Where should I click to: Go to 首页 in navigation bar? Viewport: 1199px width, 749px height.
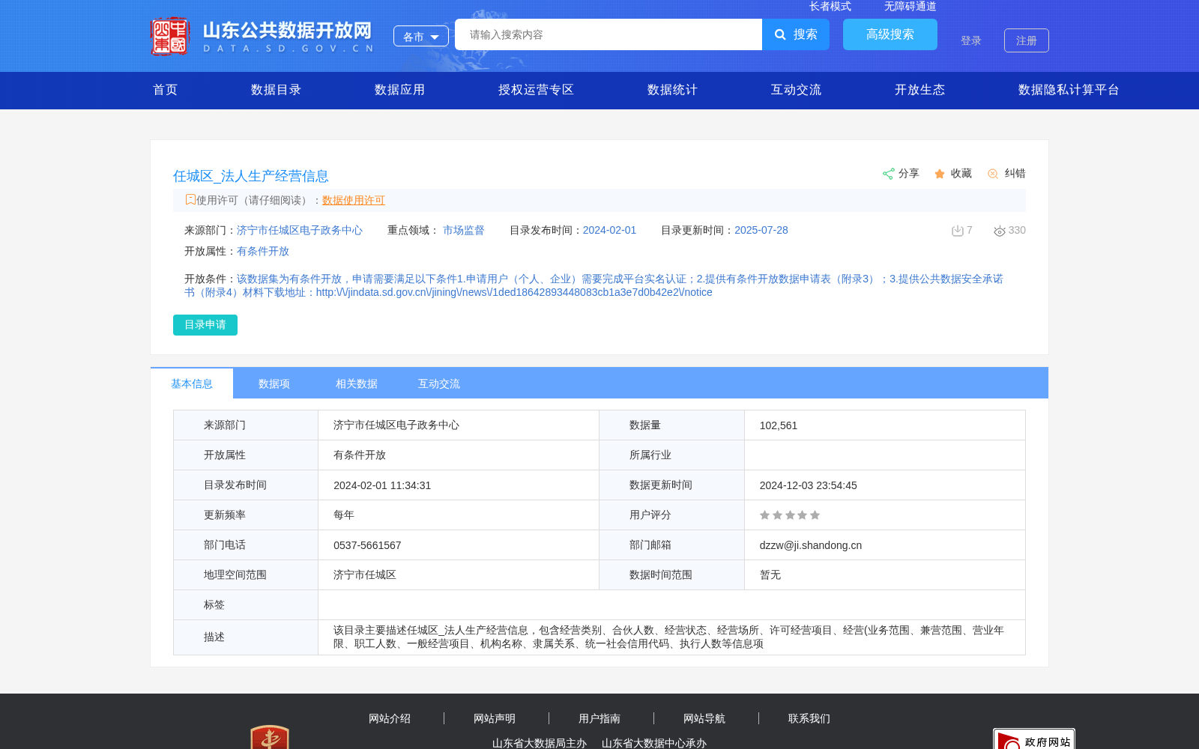point(166,90)
